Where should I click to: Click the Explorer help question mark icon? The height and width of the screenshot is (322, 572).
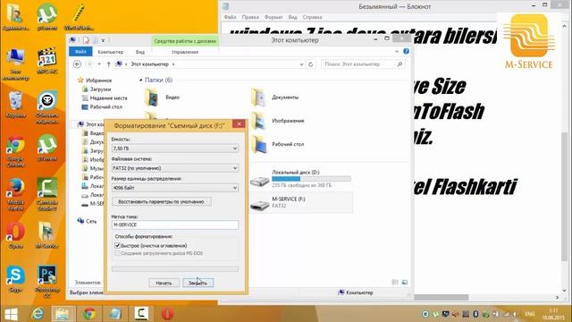pos(406,52)
